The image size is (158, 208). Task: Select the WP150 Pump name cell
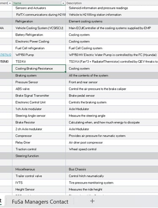point(39,55)
